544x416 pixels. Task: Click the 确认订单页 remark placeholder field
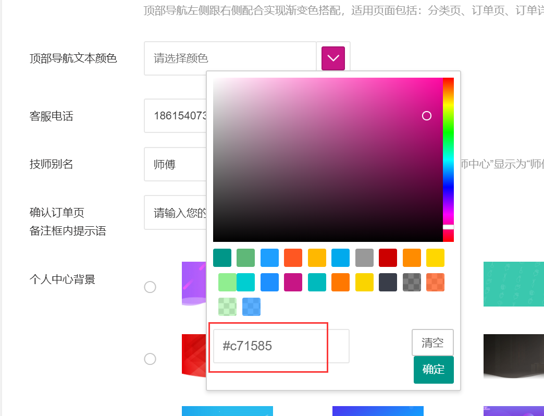[176, 212]
